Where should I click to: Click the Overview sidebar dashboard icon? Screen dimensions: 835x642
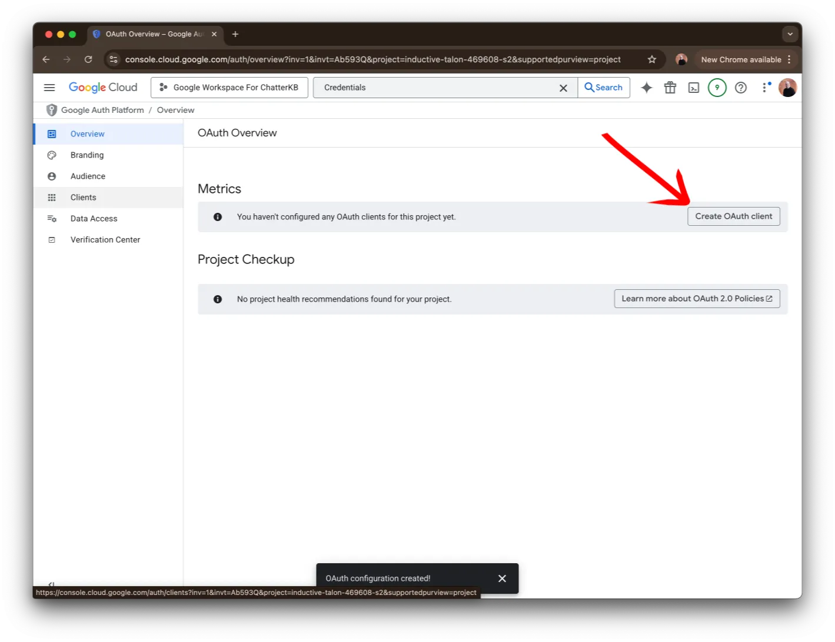tap(52, 134)
